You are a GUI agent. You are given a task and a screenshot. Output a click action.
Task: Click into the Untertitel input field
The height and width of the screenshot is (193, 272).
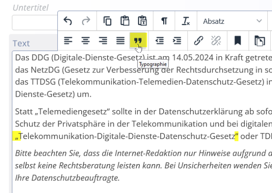click(35, 22)
